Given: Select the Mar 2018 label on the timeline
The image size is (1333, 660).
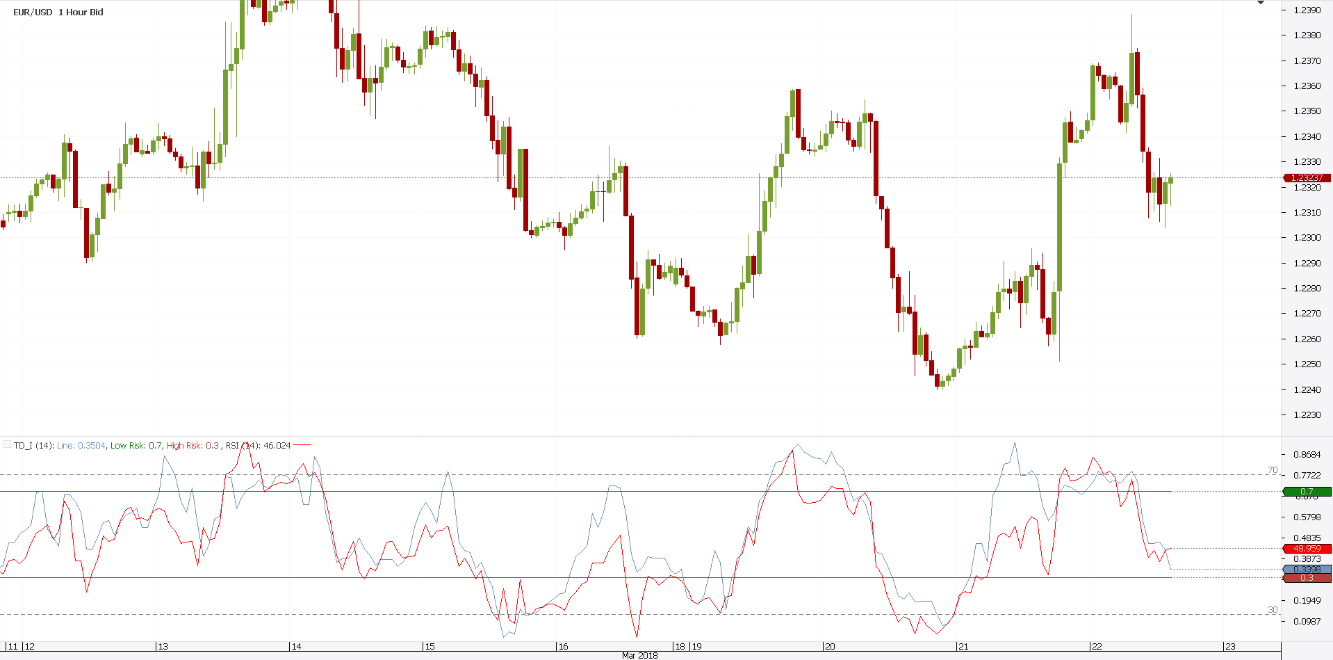Looking at the screenshot, I should (x=641, y=654).
